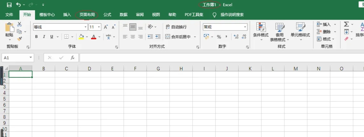Open the undo history dropdown arrow
This screenshot has width=364, height=137.
[x=24, y=5]
